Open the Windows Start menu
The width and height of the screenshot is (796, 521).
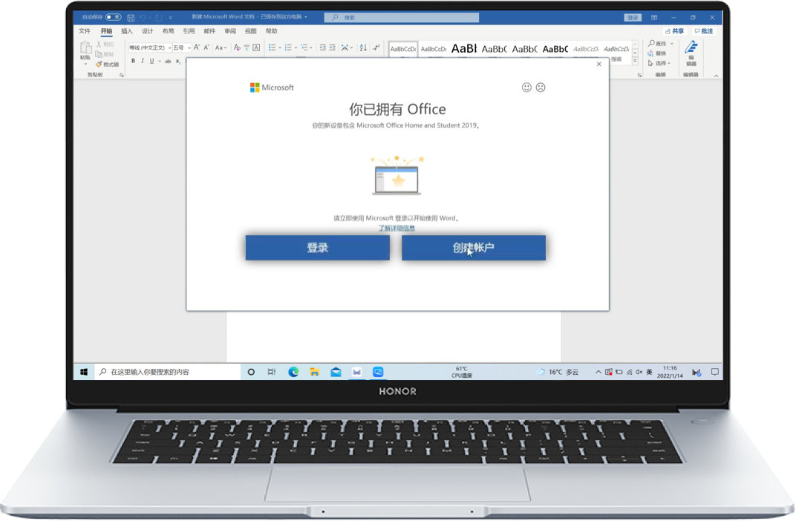click(x=84, y=373)
